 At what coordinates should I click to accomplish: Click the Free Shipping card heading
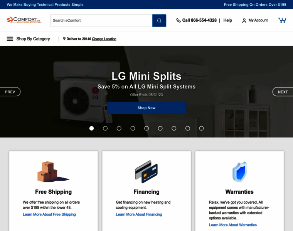click(54, 192)
